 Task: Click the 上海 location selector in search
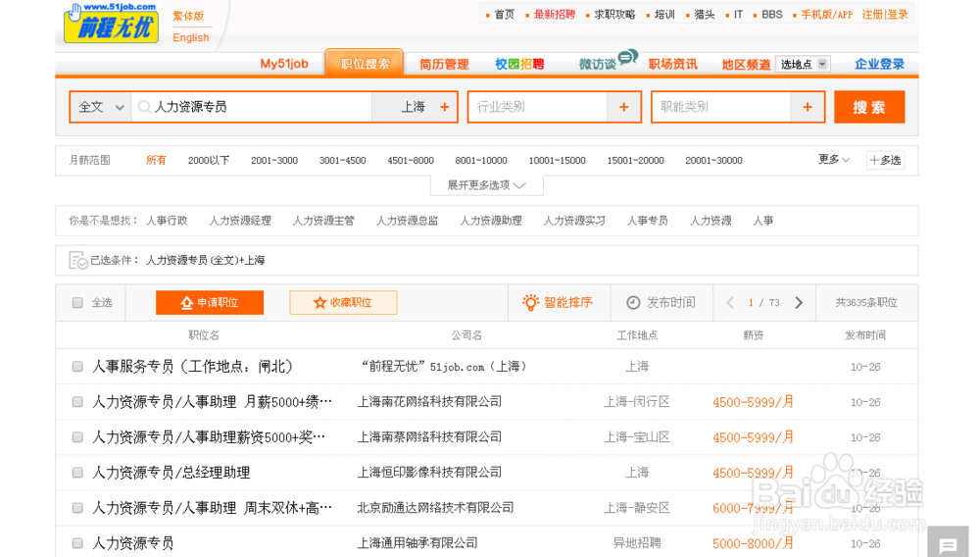(413, 107)
